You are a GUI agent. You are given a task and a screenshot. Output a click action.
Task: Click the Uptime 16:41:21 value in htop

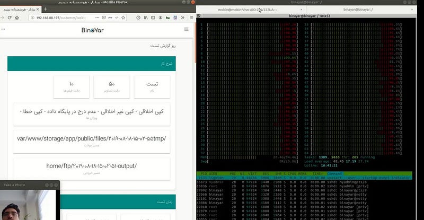329,165
